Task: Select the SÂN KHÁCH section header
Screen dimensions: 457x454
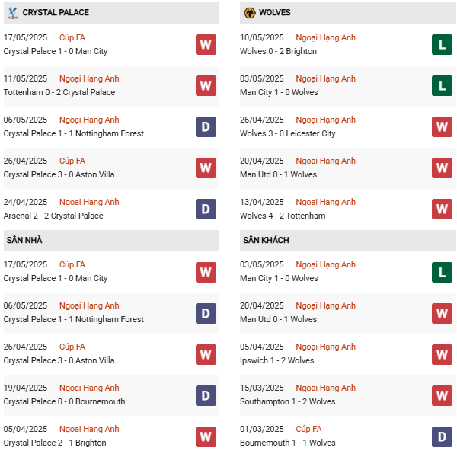Action: (266, 240)
